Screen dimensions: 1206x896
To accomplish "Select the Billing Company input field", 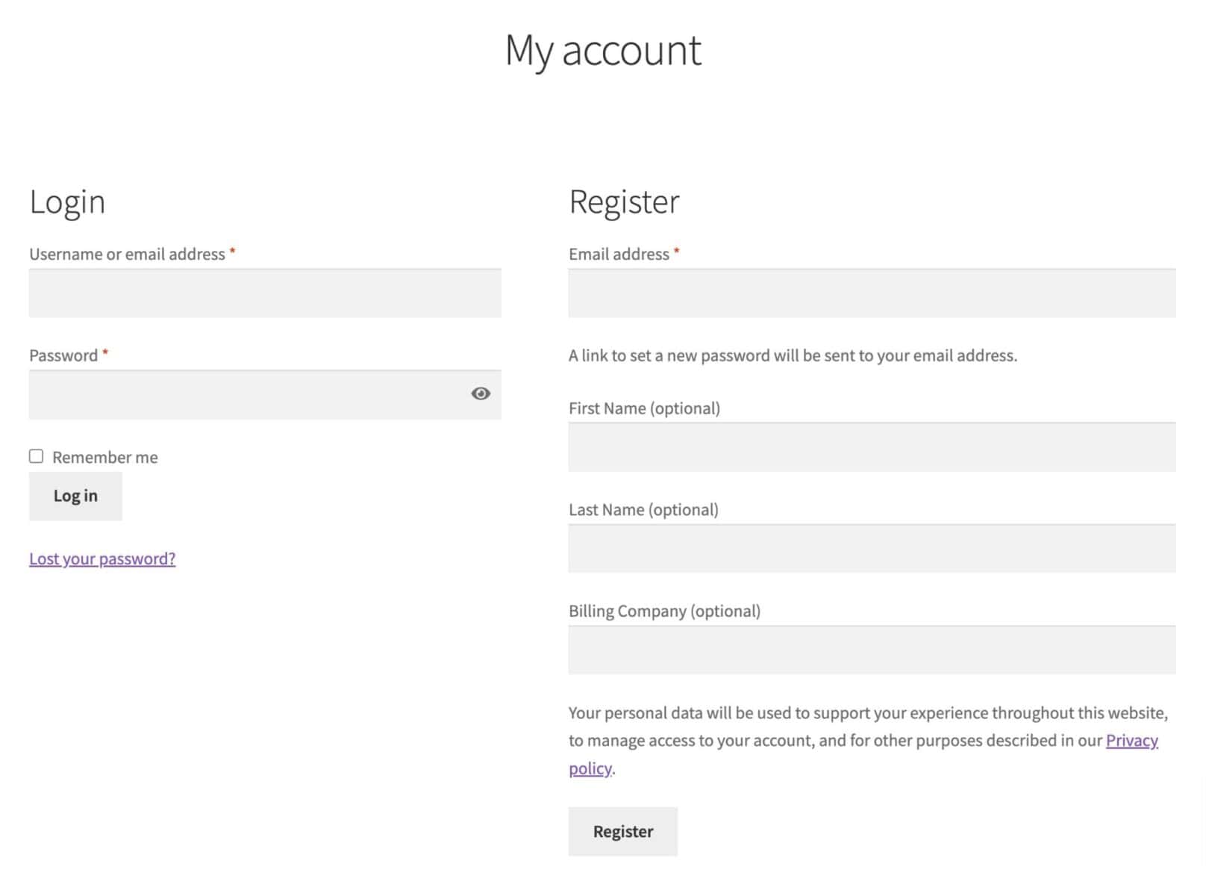I will coord(872,650).
